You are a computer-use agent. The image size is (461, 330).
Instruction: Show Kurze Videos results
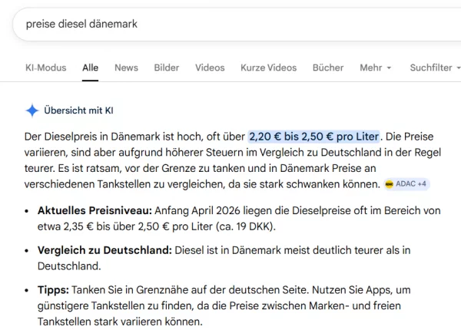pos(268,68)
